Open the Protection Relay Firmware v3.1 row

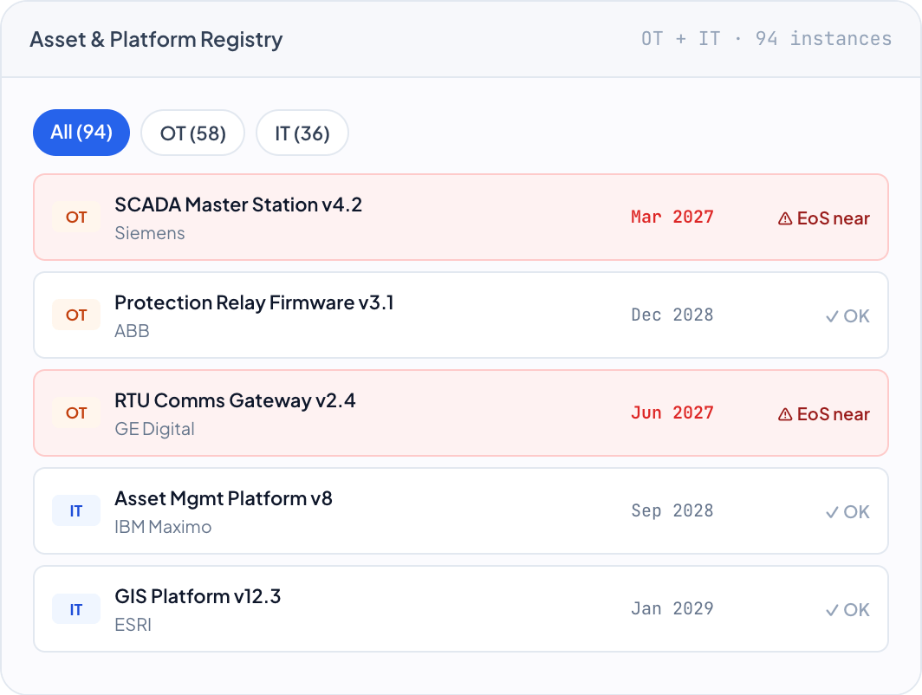click(461, 315)
